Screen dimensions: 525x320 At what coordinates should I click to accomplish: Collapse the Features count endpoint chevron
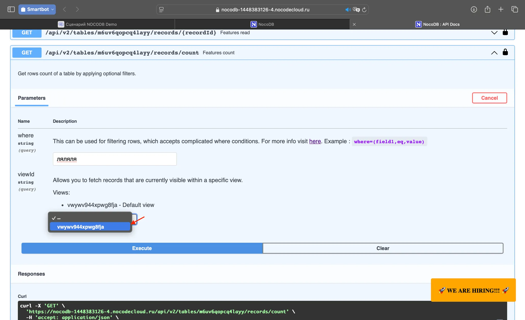point(494,53)
